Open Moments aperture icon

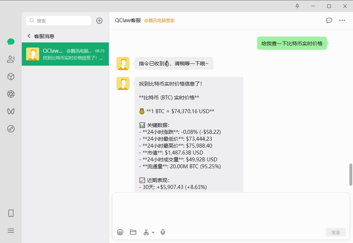11,94
